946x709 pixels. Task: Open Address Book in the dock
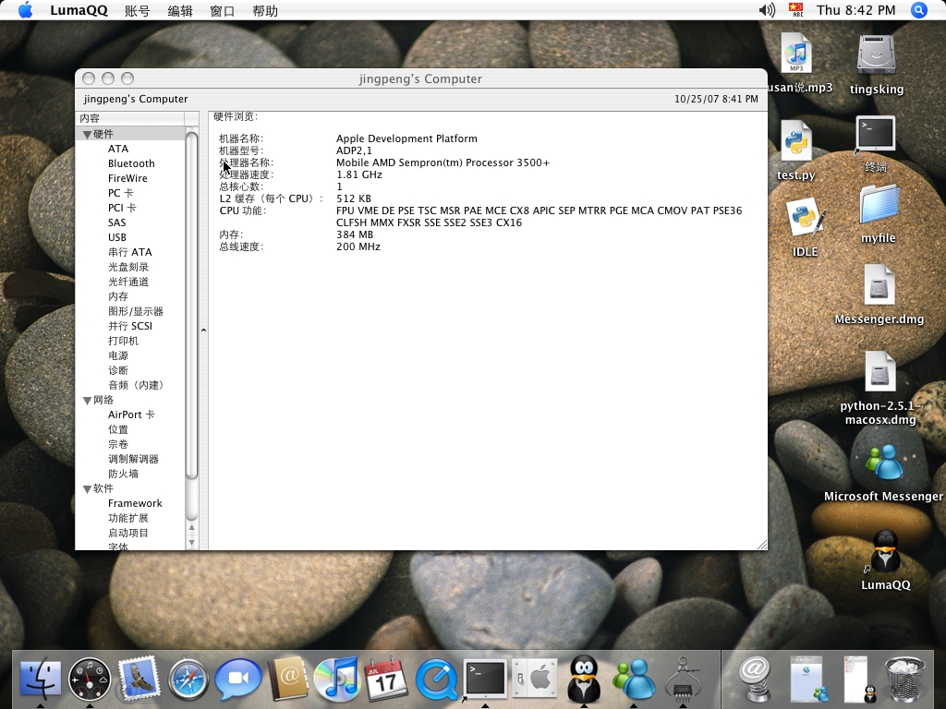coord(288,679)
